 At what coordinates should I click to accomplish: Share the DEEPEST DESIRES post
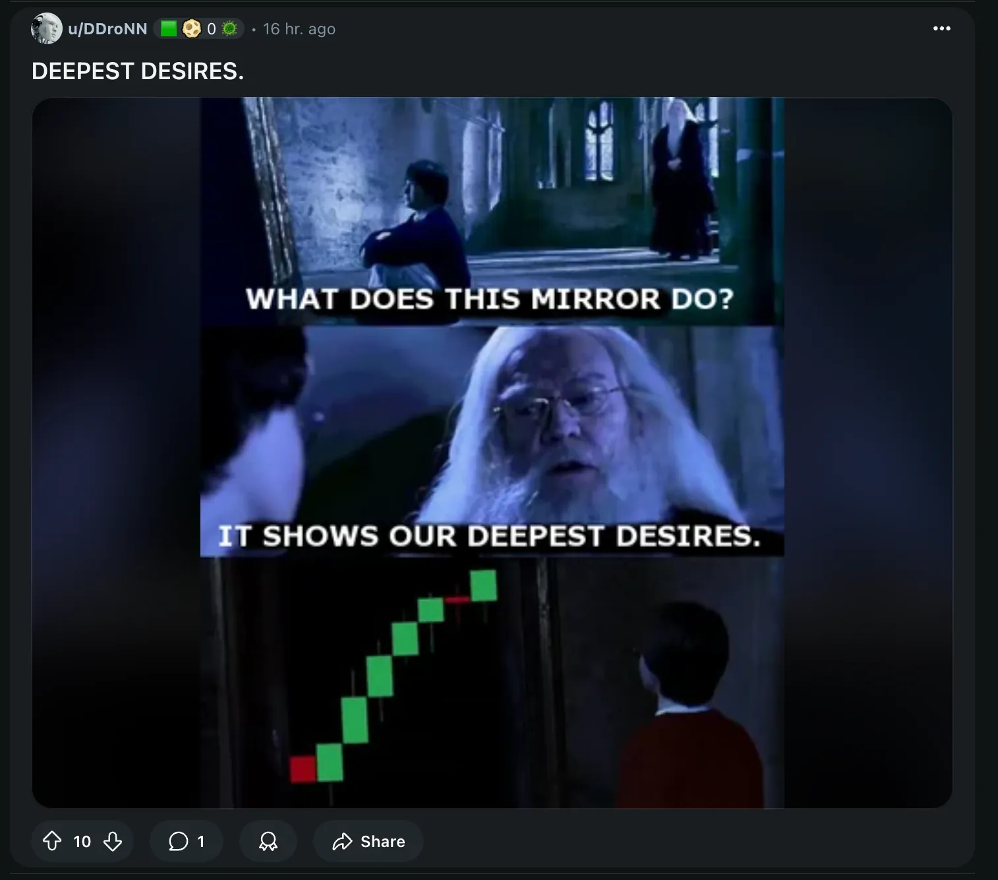coord(368,841)
